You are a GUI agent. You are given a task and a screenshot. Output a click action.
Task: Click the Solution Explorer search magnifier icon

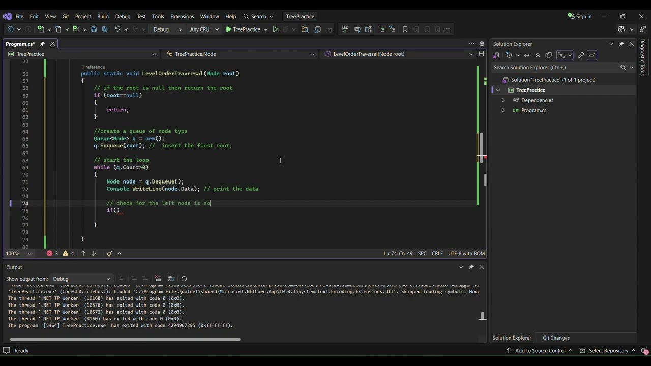(x=623, y=67)
